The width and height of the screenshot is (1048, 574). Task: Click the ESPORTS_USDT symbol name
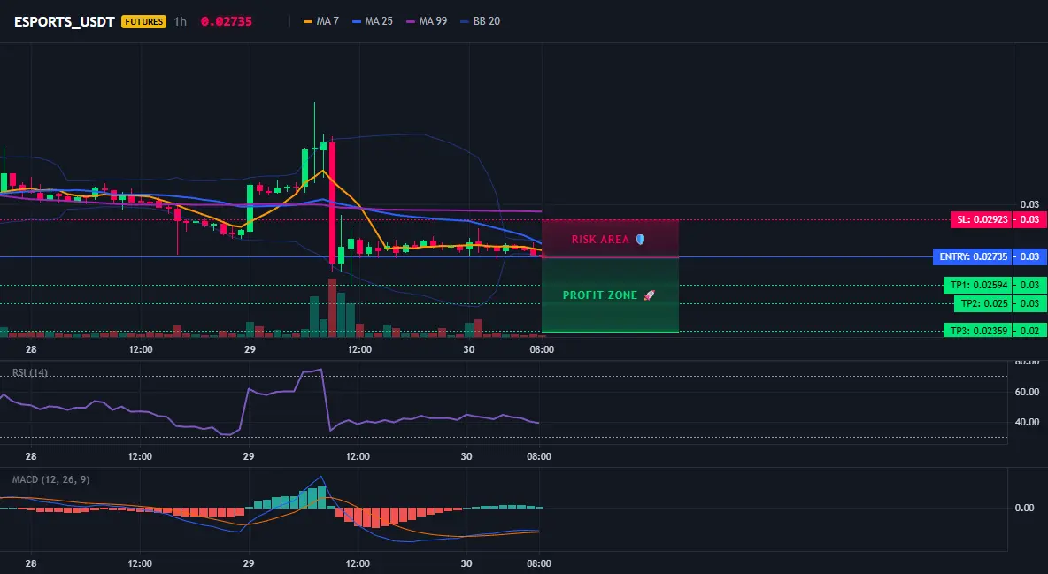coord(64,21)
